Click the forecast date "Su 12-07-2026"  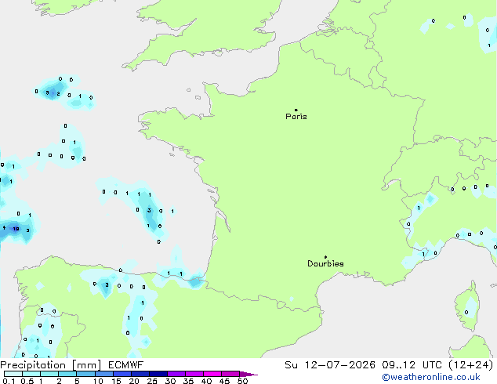330,365
